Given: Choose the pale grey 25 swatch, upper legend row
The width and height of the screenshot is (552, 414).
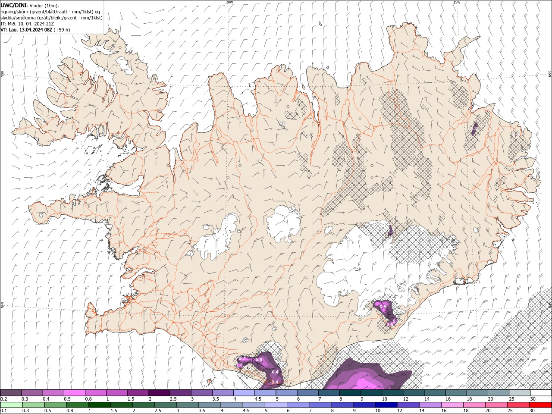Looking at the screenshot, I should 520,393.
